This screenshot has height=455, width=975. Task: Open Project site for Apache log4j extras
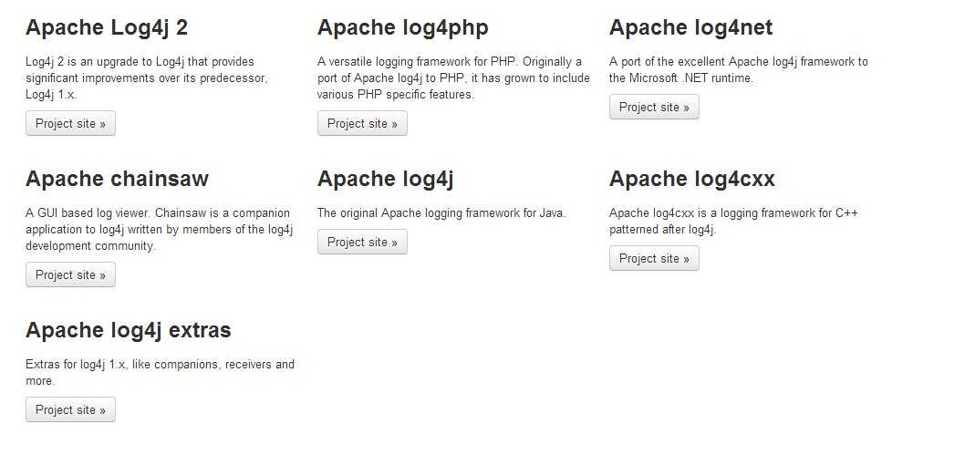point(70,409)
